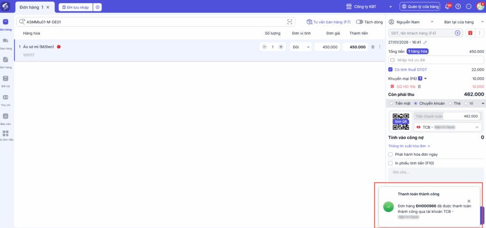
Task: Open the help question mark icon
Action: pos(458,7)
